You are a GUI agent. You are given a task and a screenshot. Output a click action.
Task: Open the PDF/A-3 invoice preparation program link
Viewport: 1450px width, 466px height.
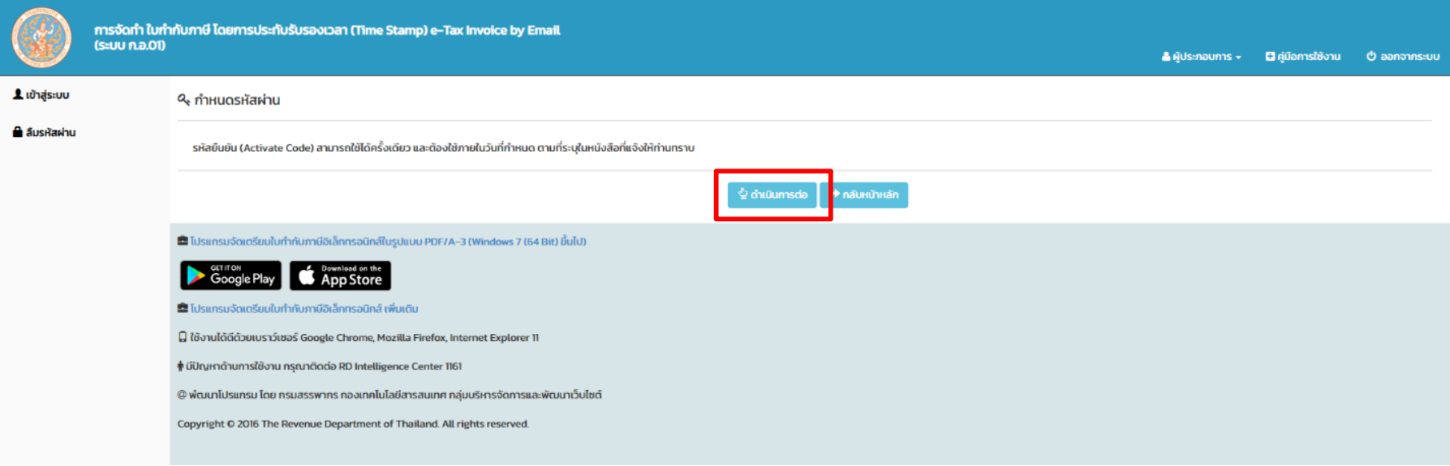388,242
